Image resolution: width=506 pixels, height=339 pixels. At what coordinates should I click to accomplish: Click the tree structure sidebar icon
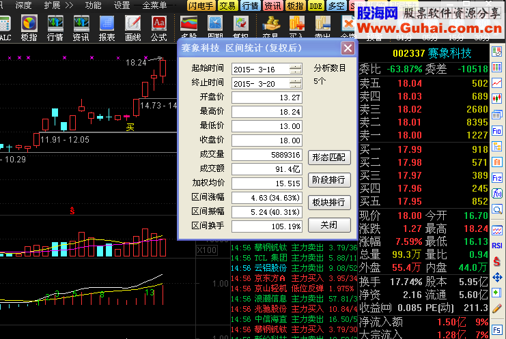tap(497, 147)
